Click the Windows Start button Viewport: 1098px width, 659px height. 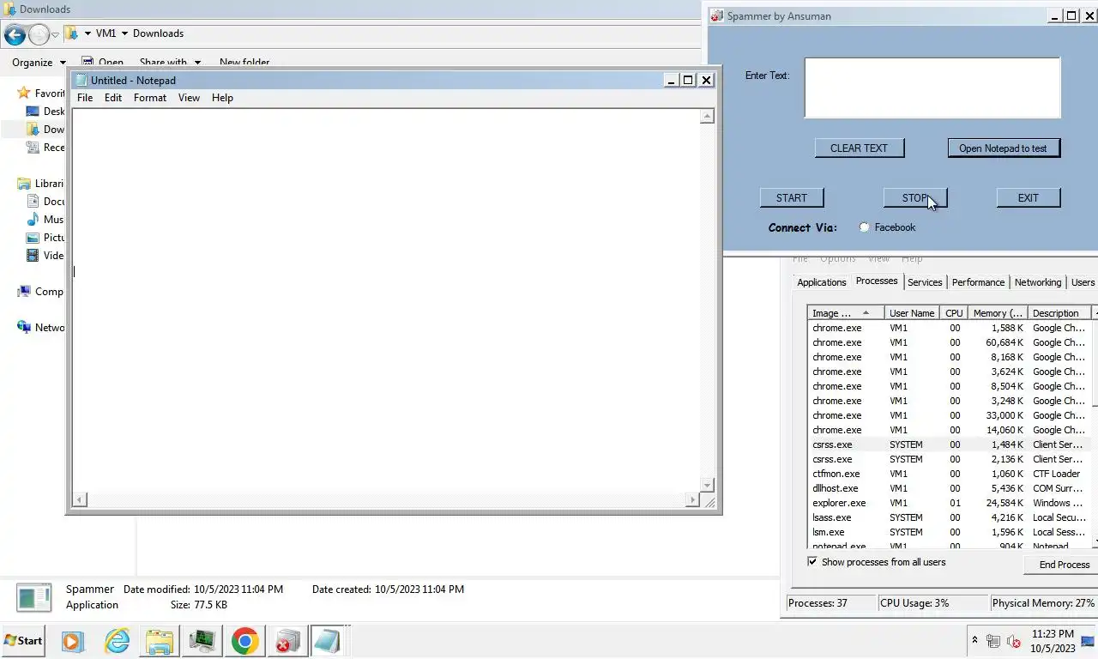[23, 641]
